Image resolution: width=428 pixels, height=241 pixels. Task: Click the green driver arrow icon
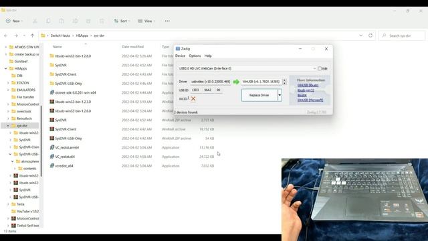pyautogui.click(x=236, y=82)
